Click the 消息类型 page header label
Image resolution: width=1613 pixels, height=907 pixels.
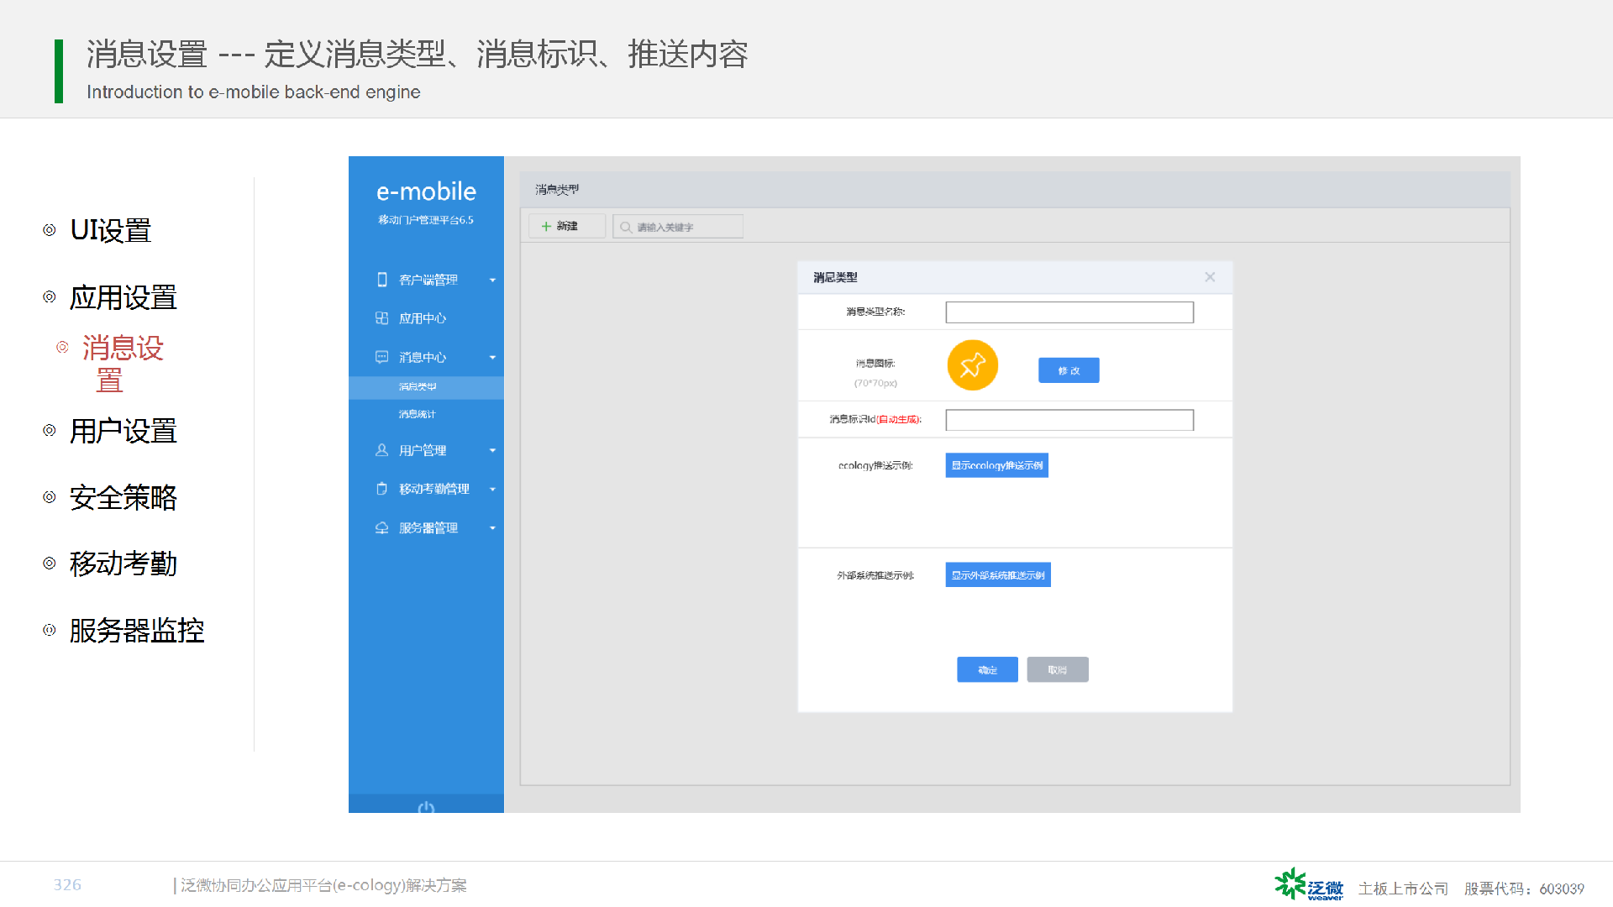tap(557, 190)
